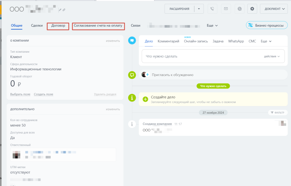Open the Договор tab
Image resolution: width=291 pixels, height=186 pixels.
[58, 26]
